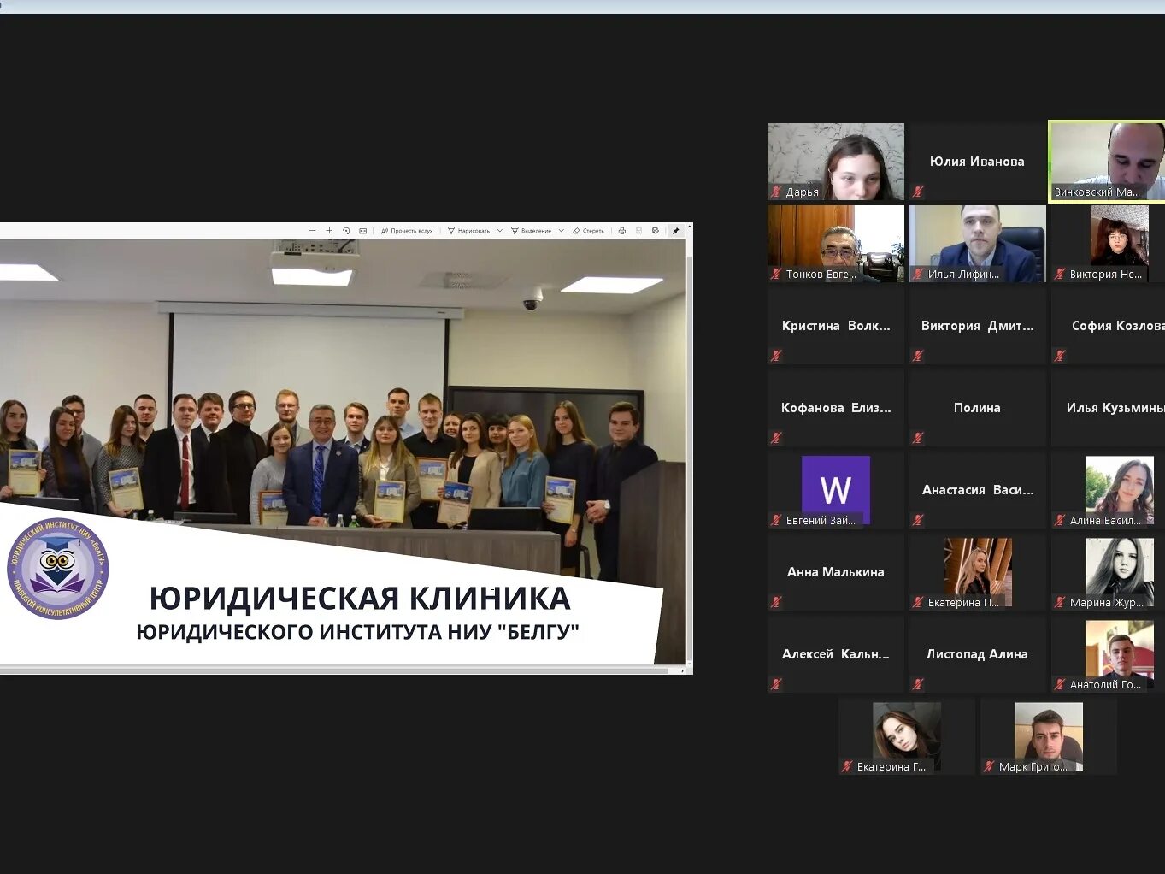Click the print icon in the PDF toolbar
Screen dimensions: 1165x874
click(622, 231)
